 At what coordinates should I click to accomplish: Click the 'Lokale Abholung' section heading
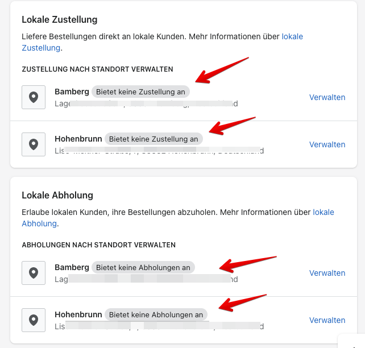click(x=57, y=195)
